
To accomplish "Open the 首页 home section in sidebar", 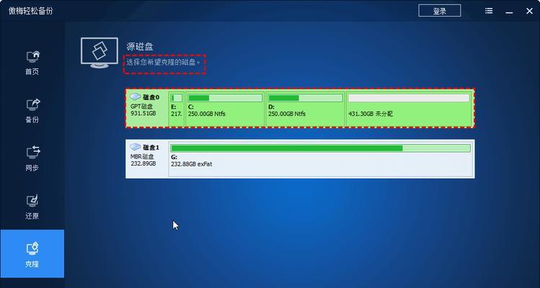I will (32, 63).
